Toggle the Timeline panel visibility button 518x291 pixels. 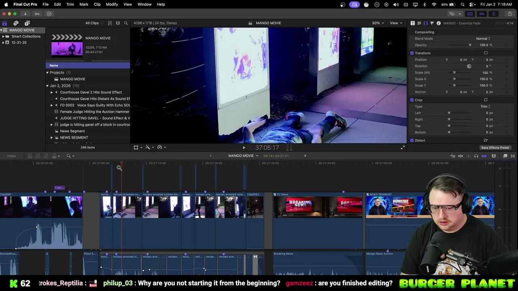pyautogui.click(x=482, y=14)
